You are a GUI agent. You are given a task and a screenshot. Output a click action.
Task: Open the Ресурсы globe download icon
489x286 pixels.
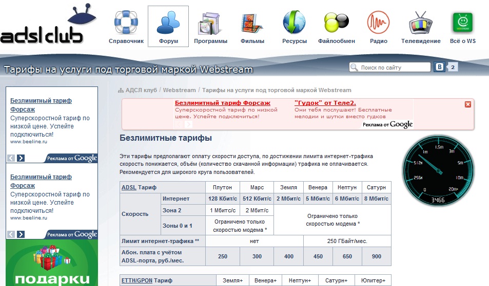coord(294,22)
